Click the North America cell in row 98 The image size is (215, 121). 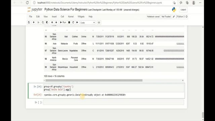click(x=53, y=59)
